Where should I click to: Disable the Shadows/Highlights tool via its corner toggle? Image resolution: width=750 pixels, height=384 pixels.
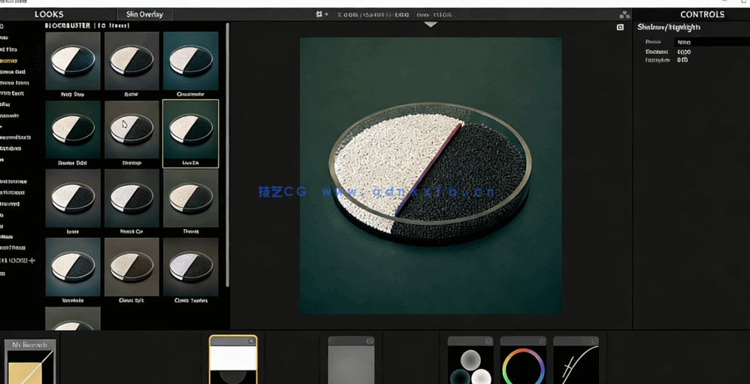pos(252,341)
